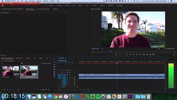Click the Extract button in program monitor
Viewport: 177px width, 100px height.
pos(147,54)
